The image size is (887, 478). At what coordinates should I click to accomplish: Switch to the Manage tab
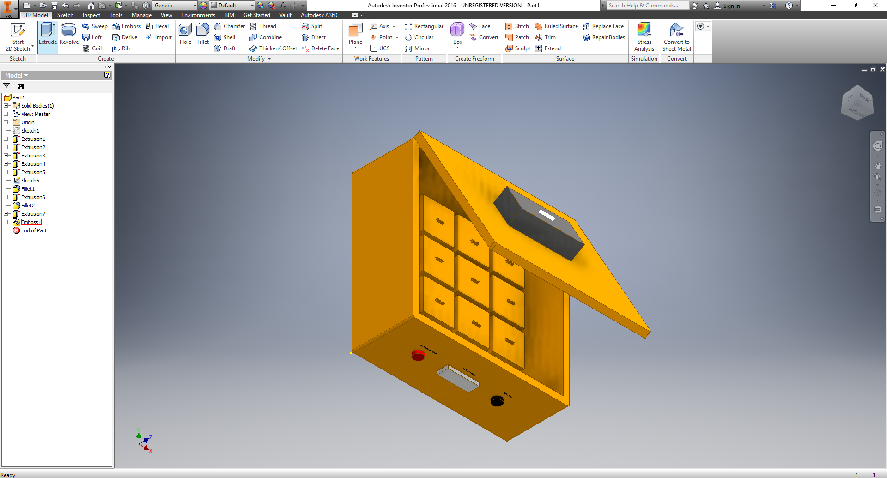(141, 15)
